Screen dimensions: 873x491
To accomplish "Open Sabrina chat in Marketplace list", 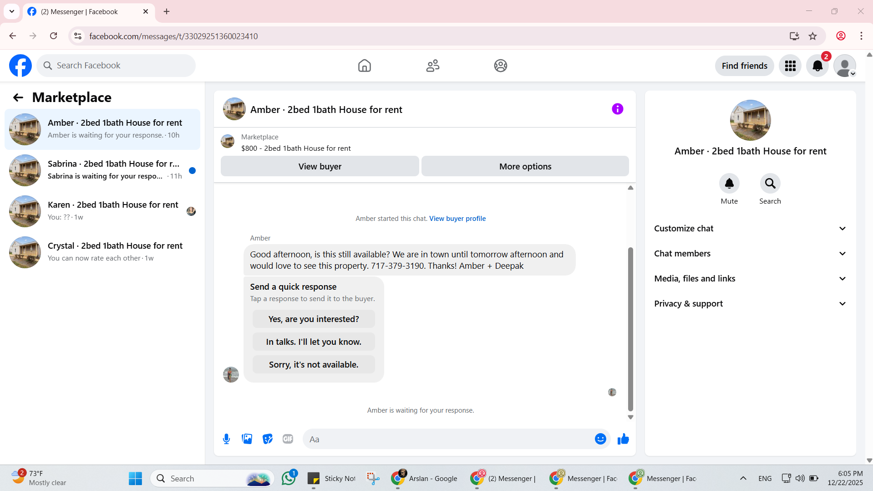I will [102, 170].
